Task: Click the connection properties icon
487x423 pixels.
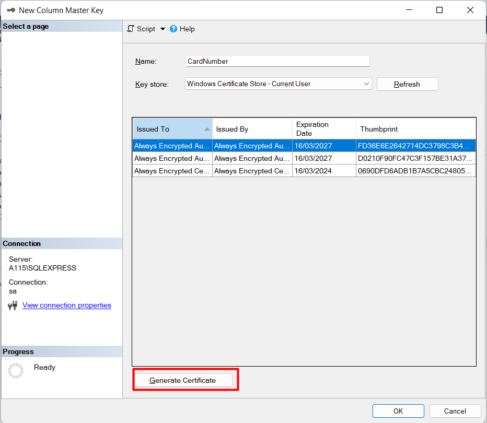Action: (x=13, y=305)
